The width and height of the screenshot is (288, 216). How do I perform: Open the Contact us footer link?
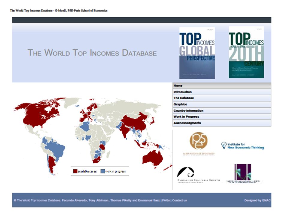pyautogui.click(x=179, y=200)
